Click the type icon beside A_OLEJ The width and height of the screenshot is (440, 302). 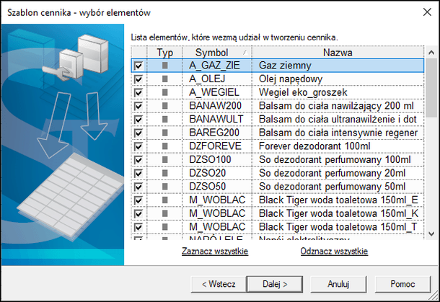[165, 79]
